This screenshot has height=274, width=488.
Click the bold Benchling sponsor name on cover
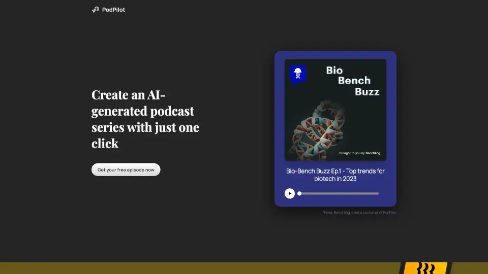(x=373, y=153)
